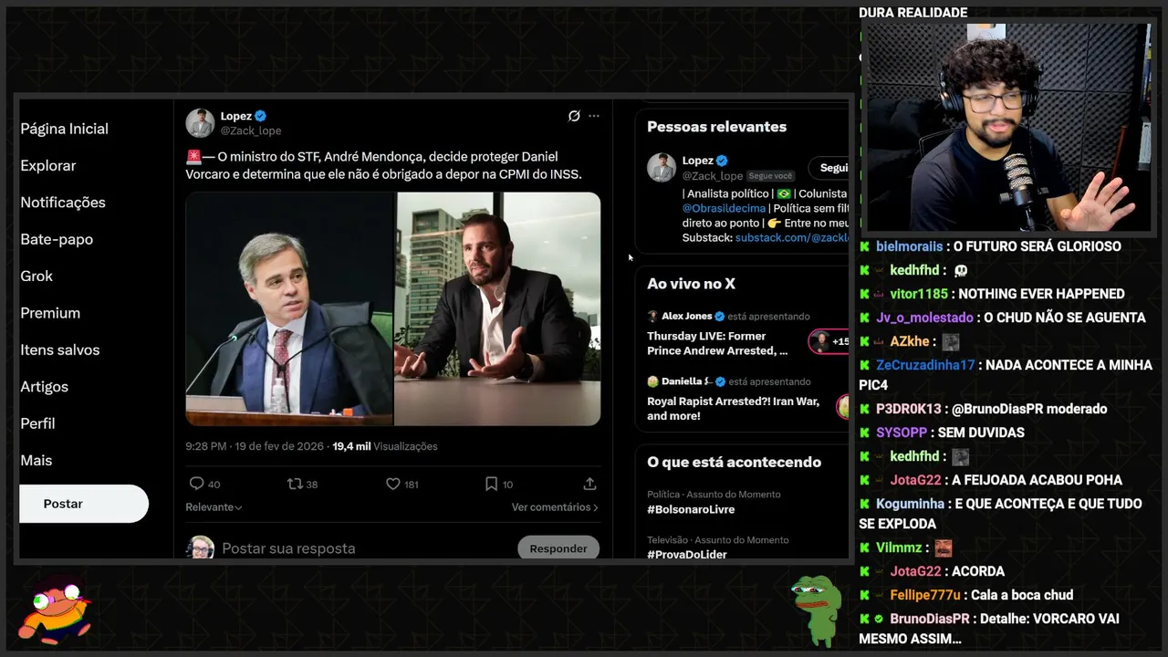Screen dimensions: 1168x657
Task: Click the emote in Vilmmz's chat message
Action: [x=943, y=548]
